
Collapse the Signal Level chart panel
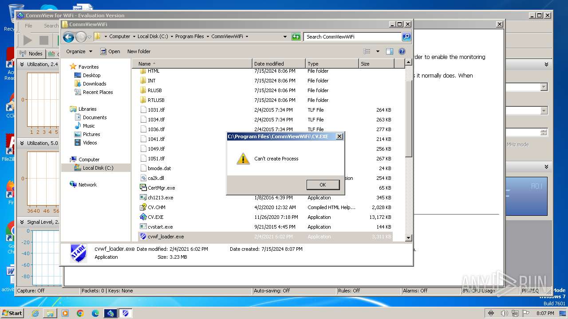pos(22,222)
